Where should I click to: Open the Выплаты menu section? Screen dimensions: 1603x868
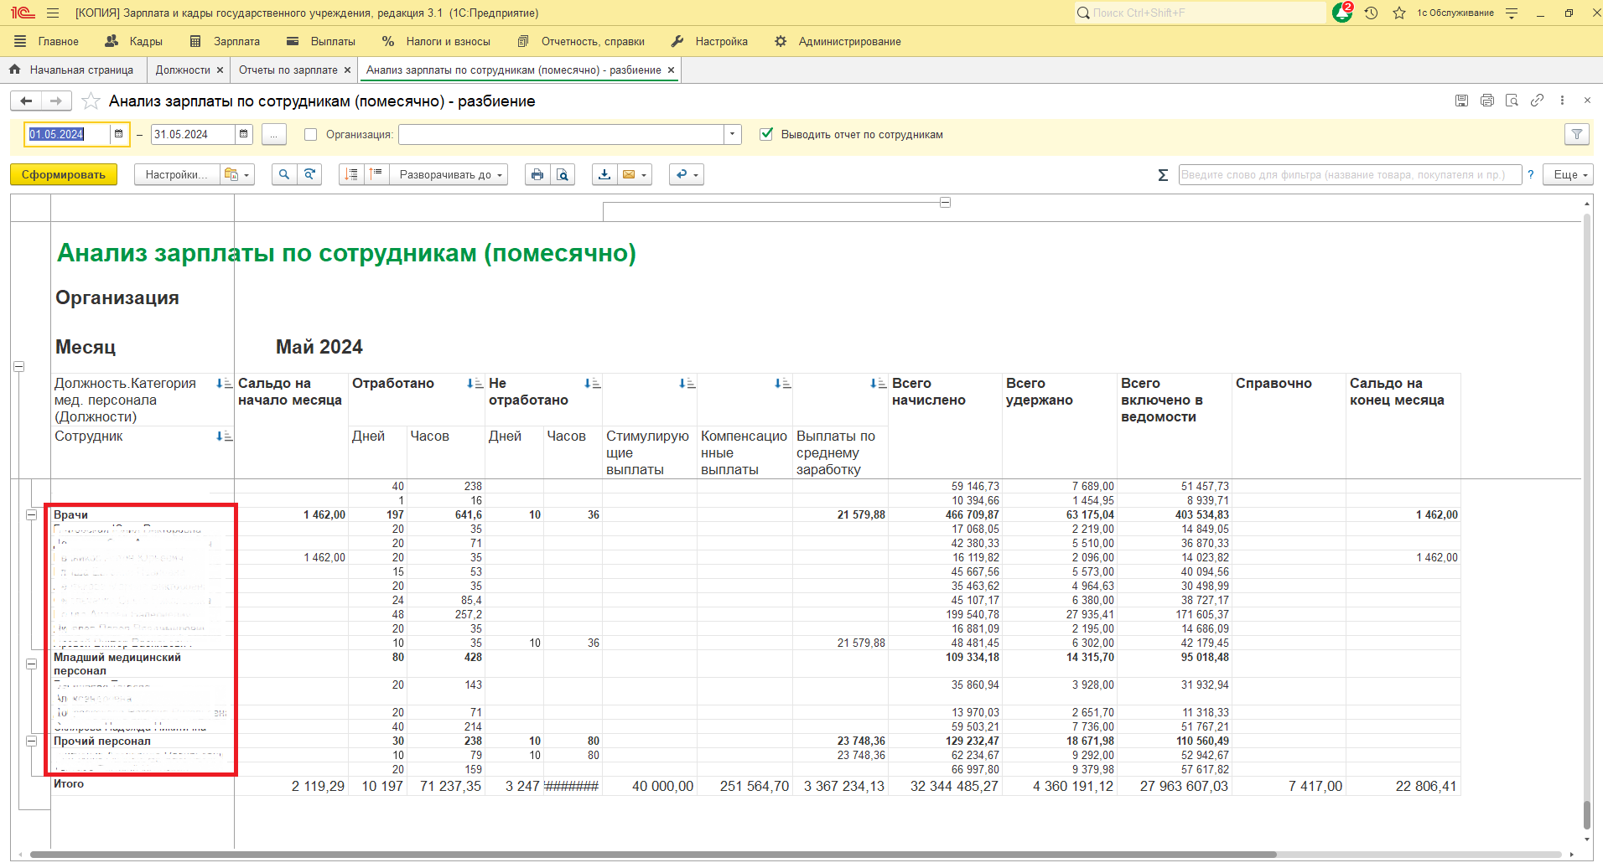point(321,41)
